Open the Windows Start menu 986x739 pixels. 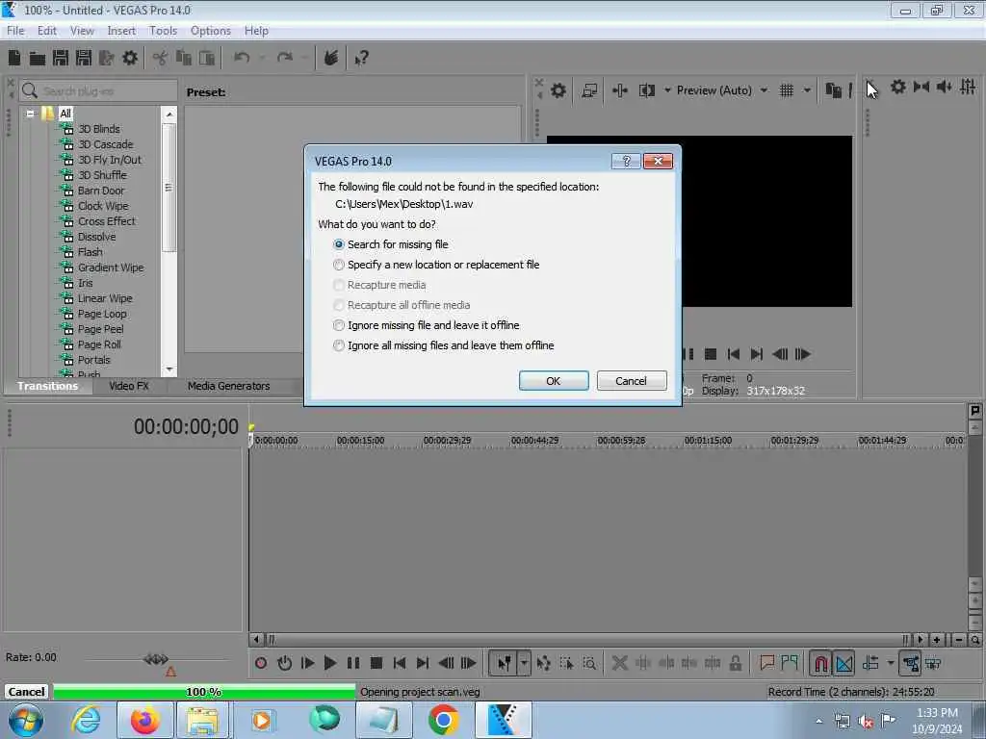[x=25, y=721]
